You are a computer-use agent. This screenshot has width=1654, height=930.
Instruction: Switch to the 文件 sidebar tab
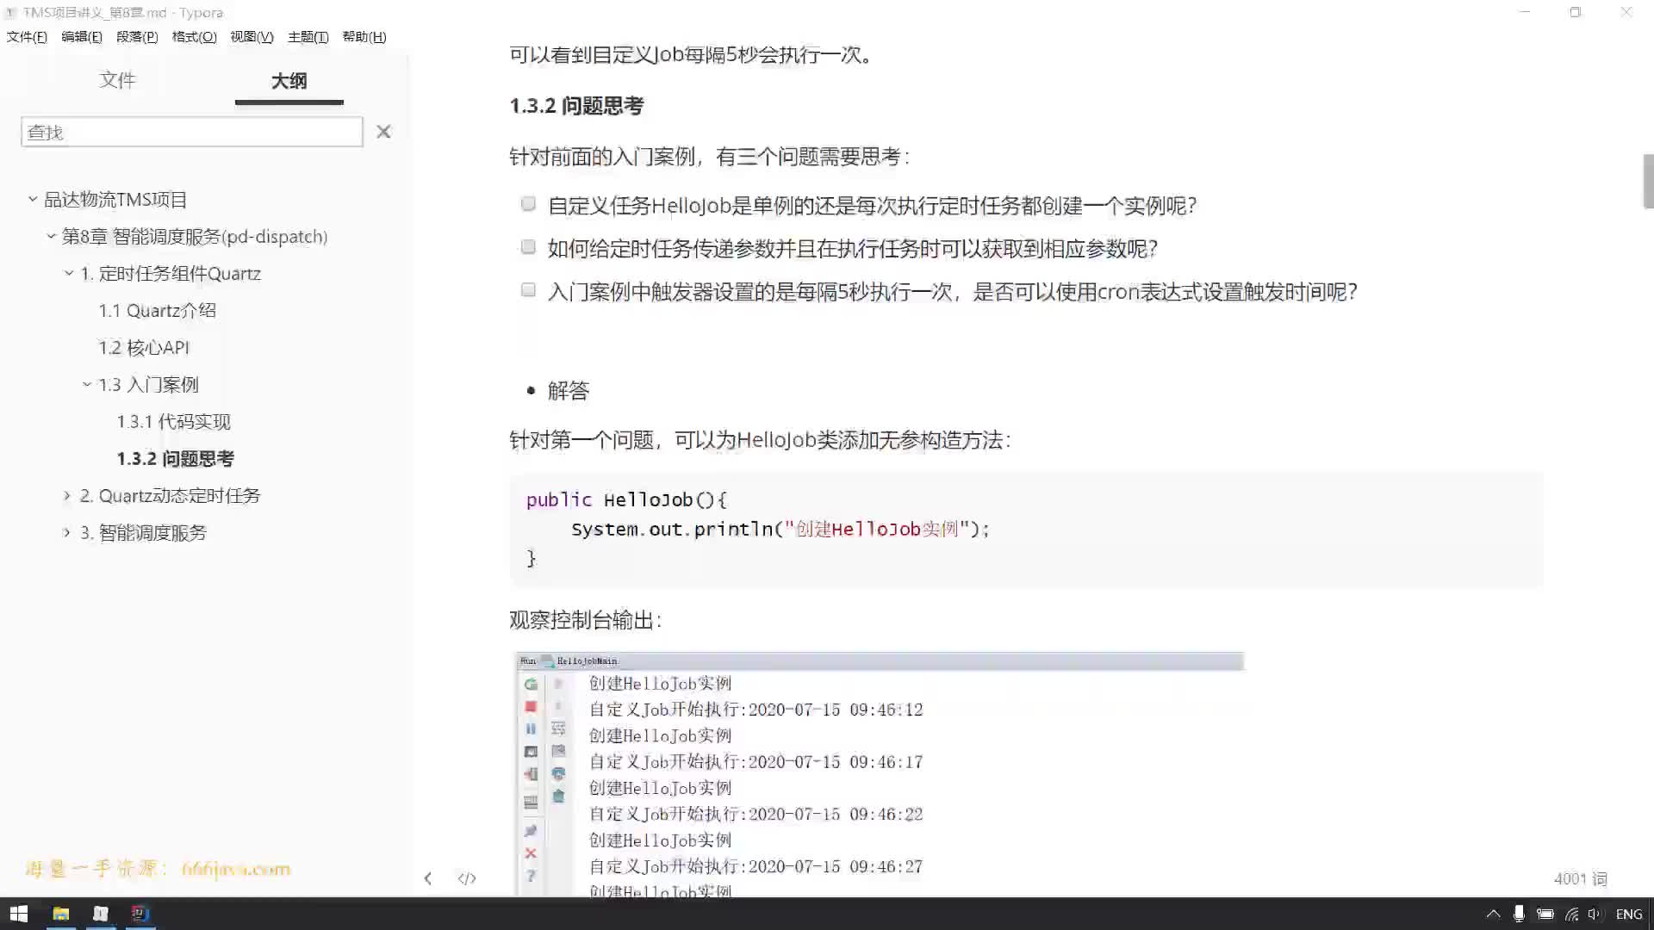click(x=117, y=80)
